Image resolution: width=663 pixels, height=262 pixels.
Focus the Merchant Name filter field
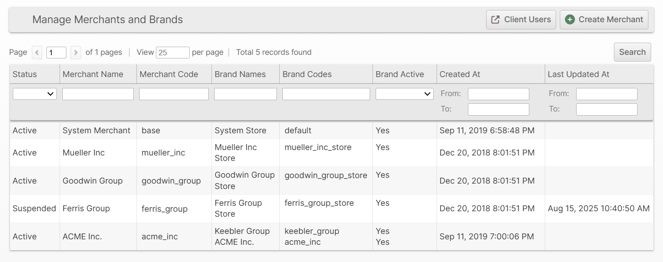pos(98,94)
